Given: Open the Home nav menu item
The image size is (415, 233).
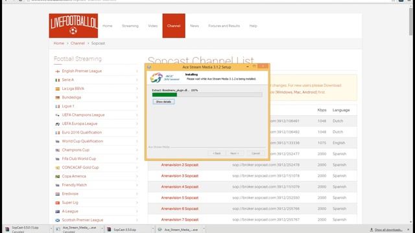Looking at the screenshot, I should (x=108, y=26).
